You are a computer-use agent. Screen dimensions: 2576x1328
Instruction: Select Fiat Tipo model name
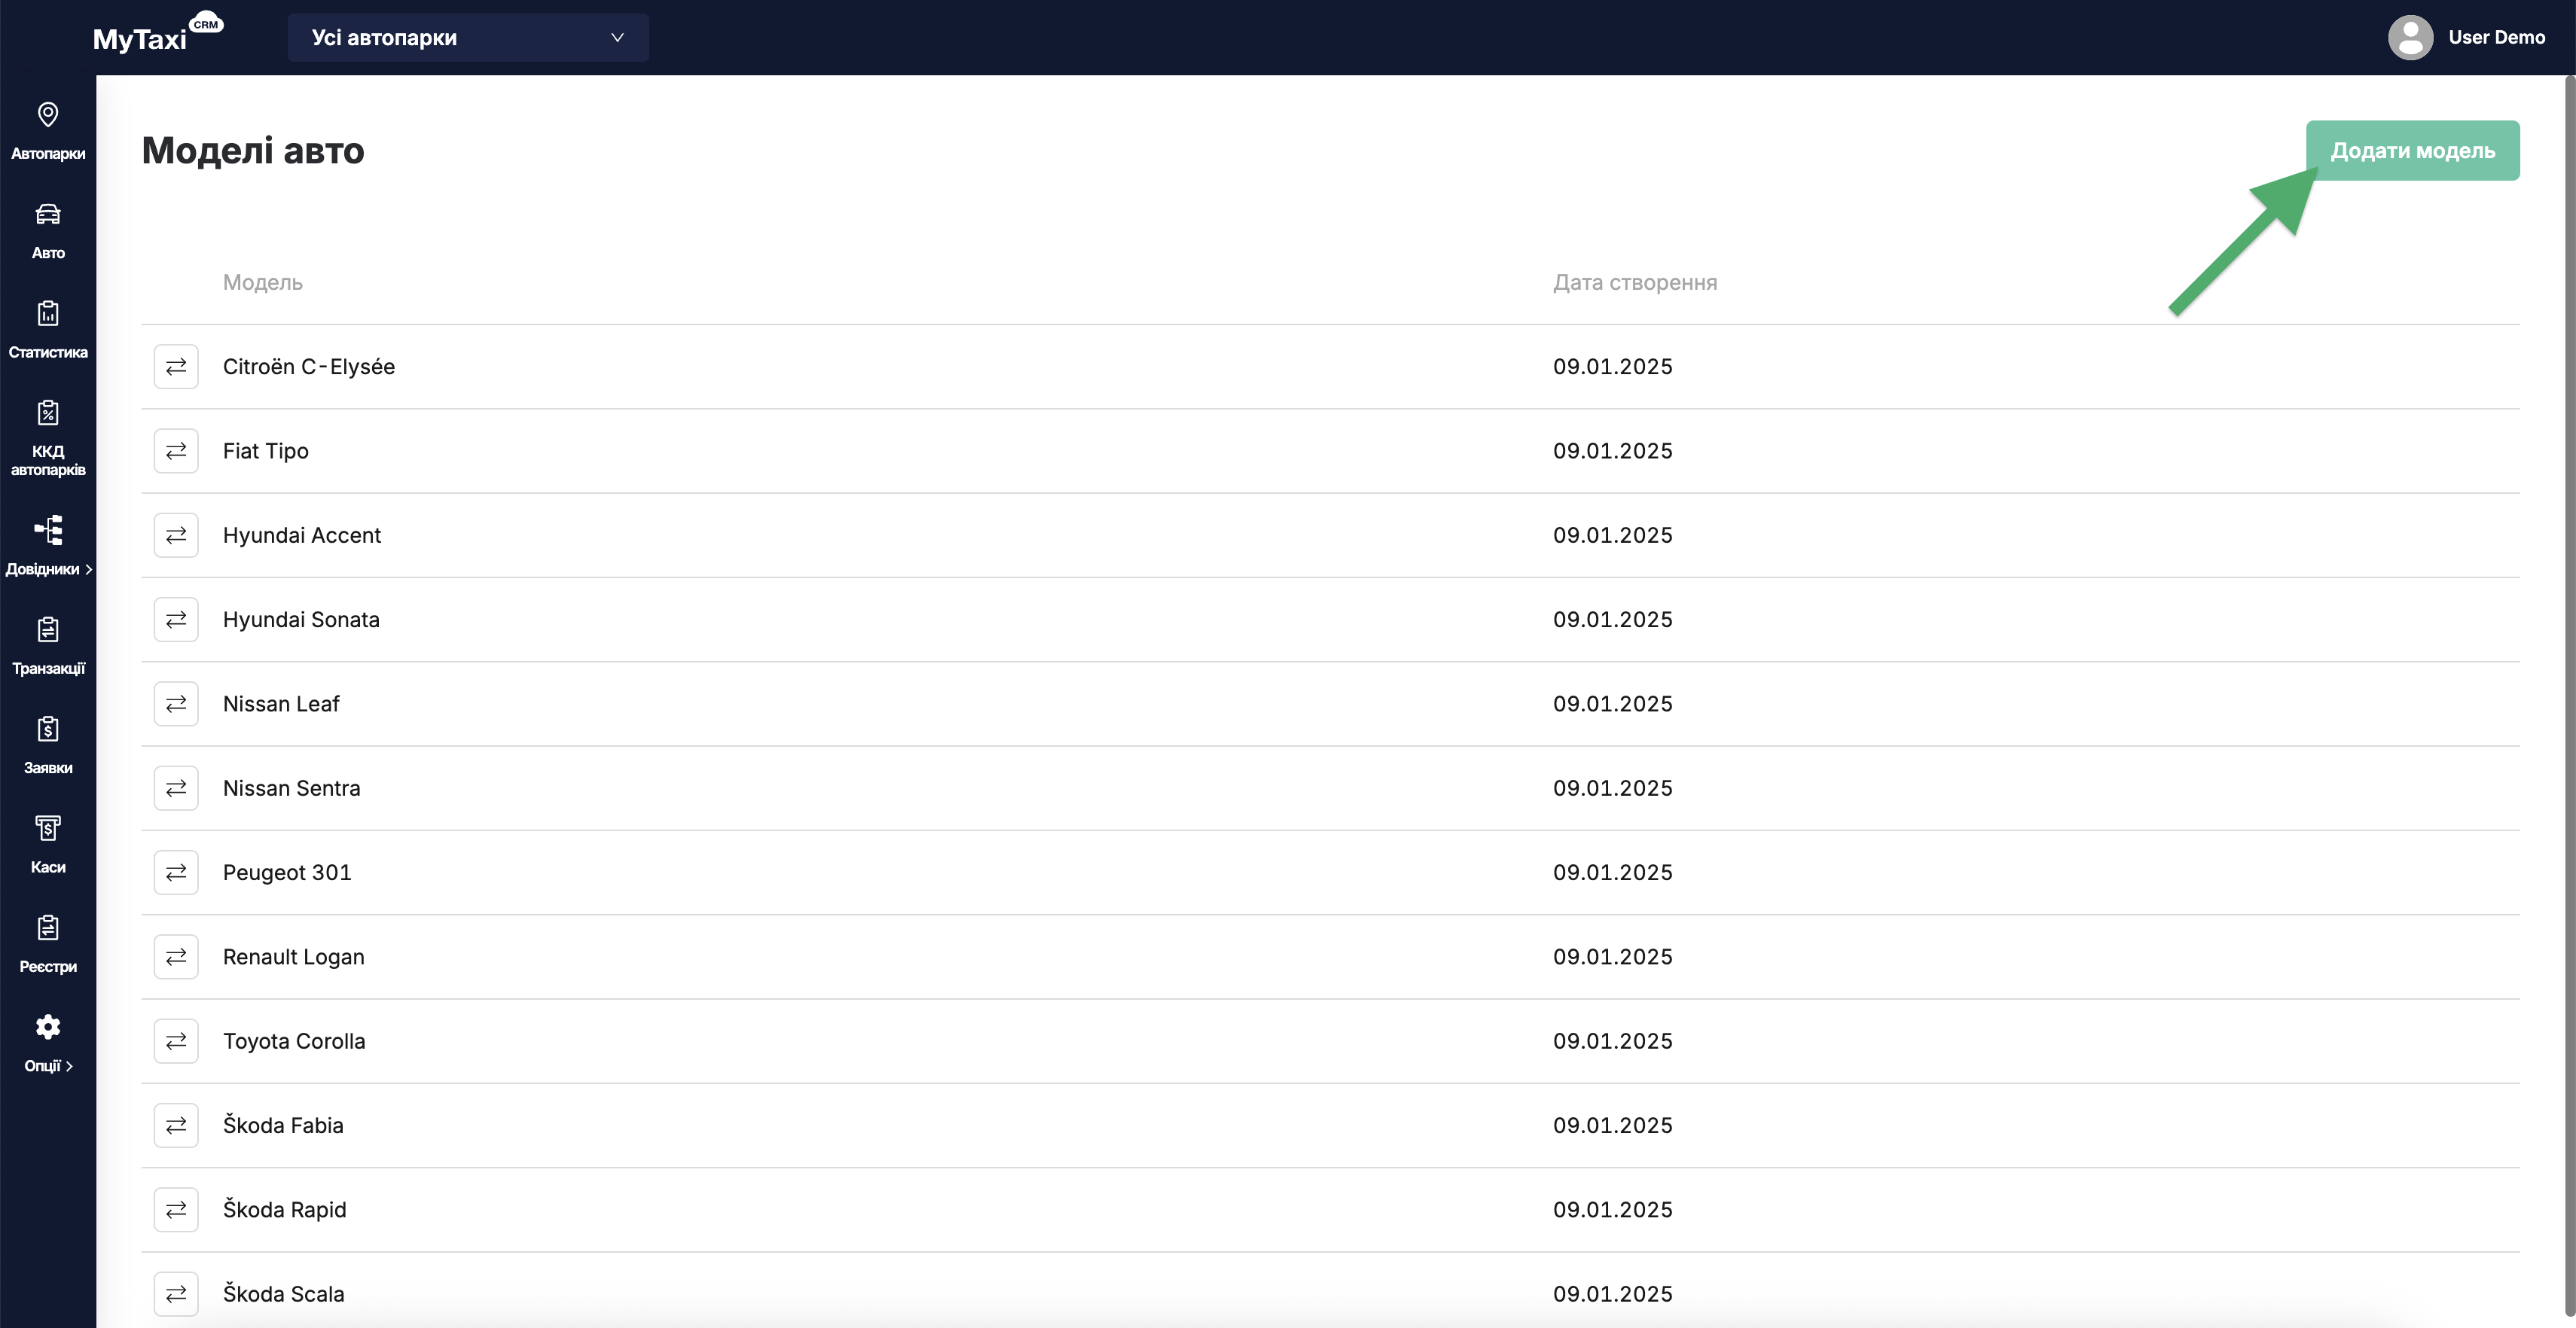[x=266, y=451]
